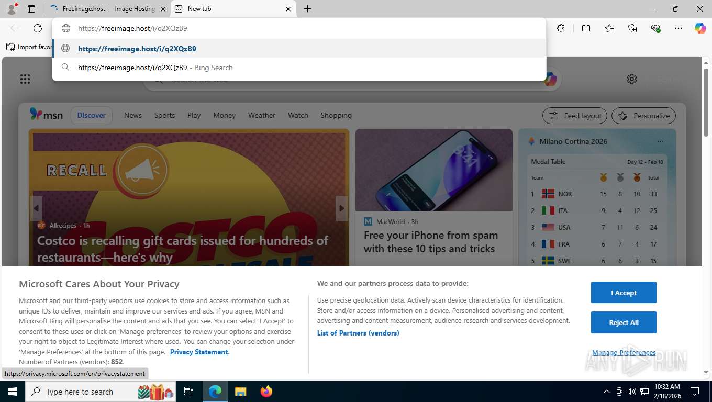Open the Edge profile icon
Image resolution: width=712 pixels, height=402 pixels.
point(12,8)
